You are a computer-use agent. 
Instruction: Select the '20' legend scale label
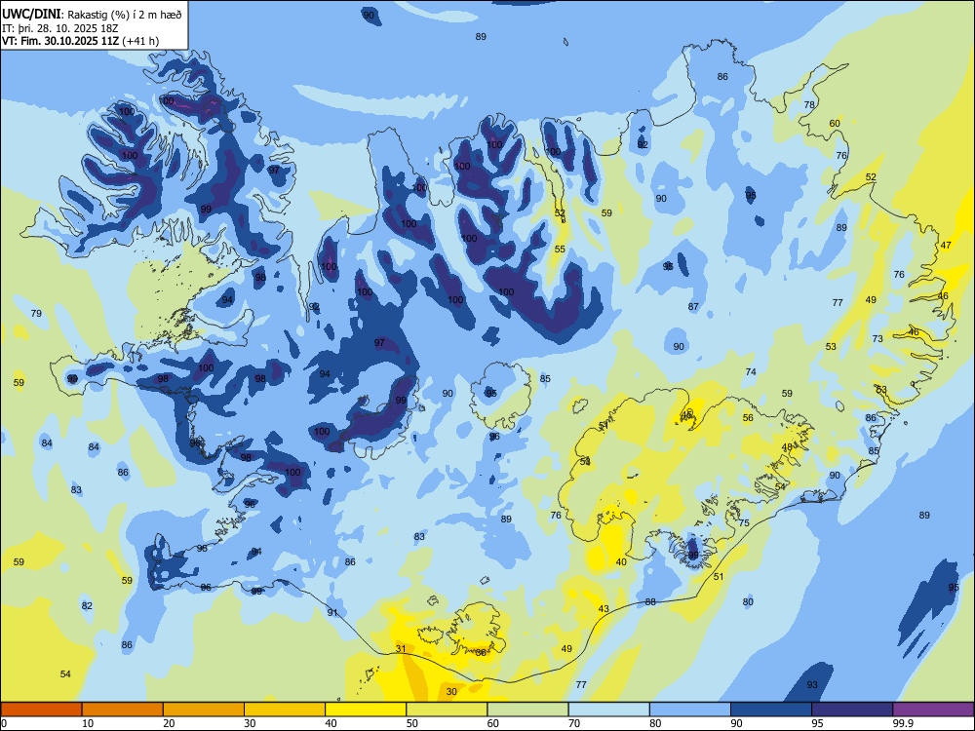pos(169,723)
